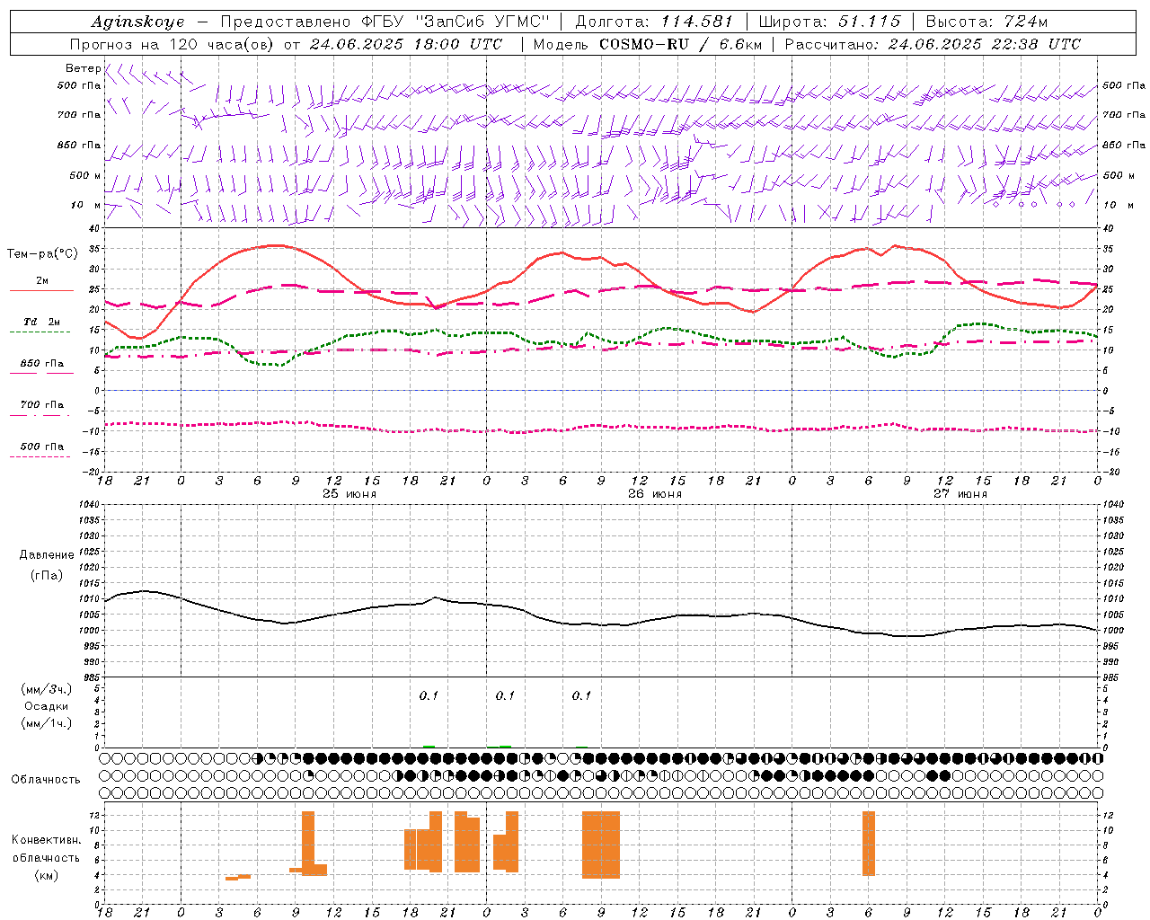Screen dimensions: 1150x920
Task: Select the '700 гПа' temperature legend entry
Action: (42, 405)
